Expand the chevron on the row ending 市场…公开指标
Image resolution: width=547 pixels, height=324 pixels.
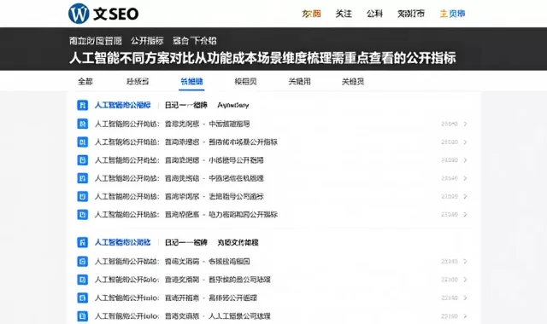coord(465,142)
